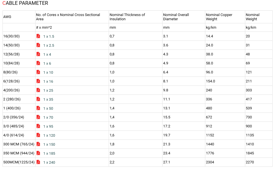Open the PDF icon for 1 x 35
The width and height of the screenshot is (274, 169).
38,99
